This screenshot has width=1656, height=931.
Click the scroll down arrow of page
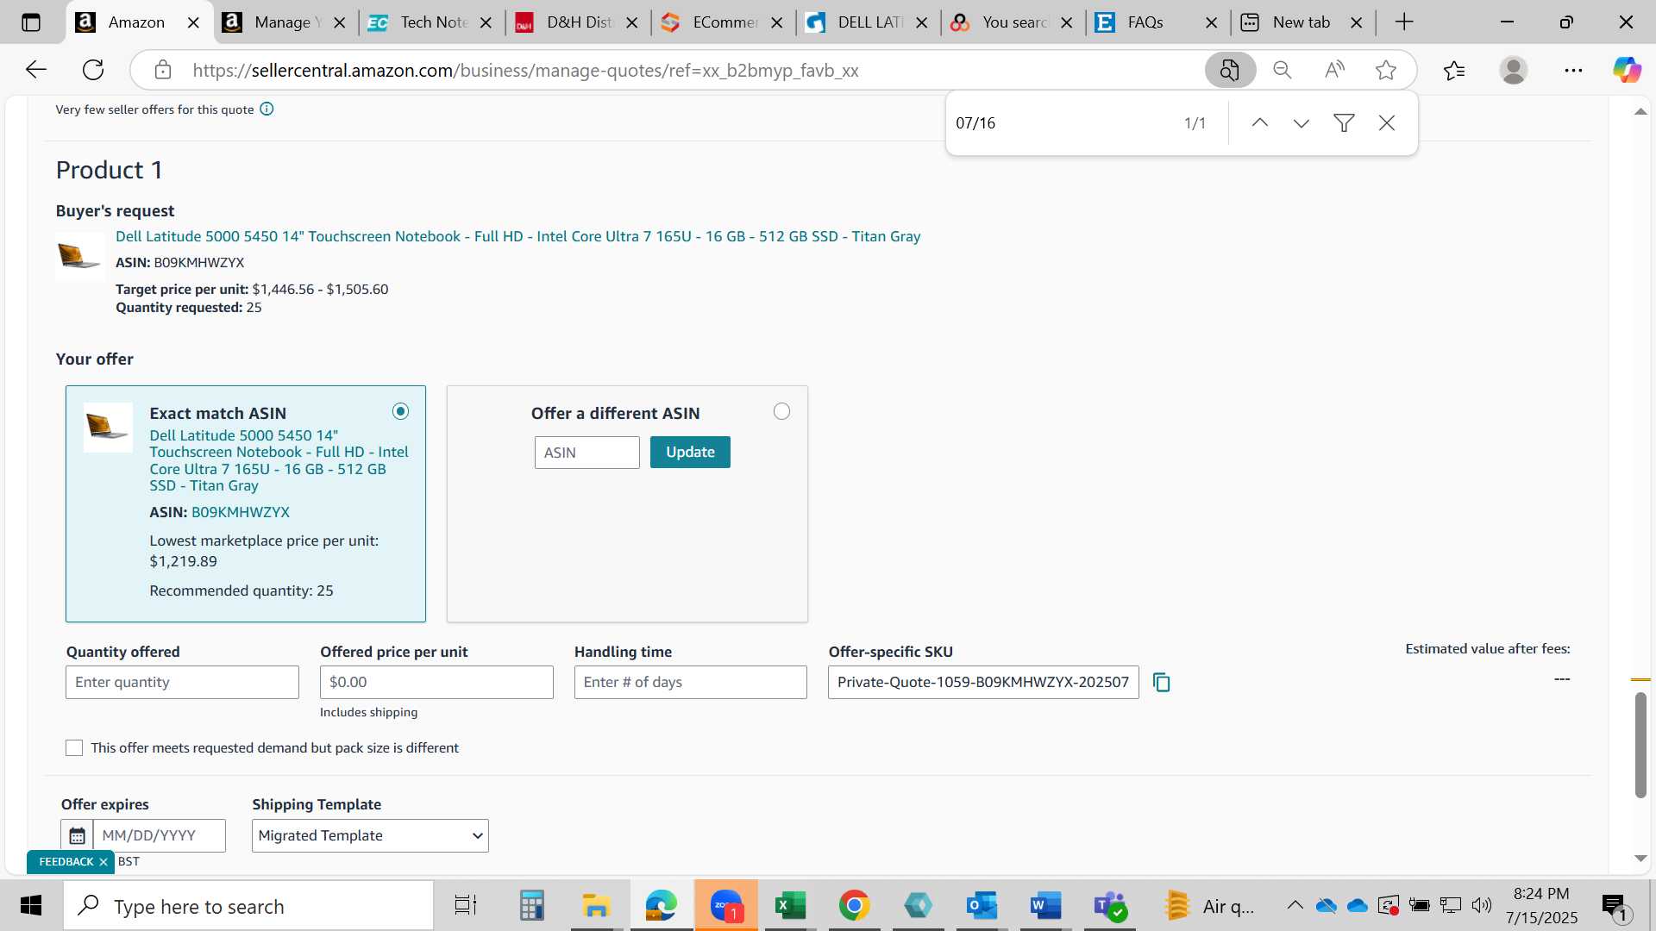(x=1640, y=859)
